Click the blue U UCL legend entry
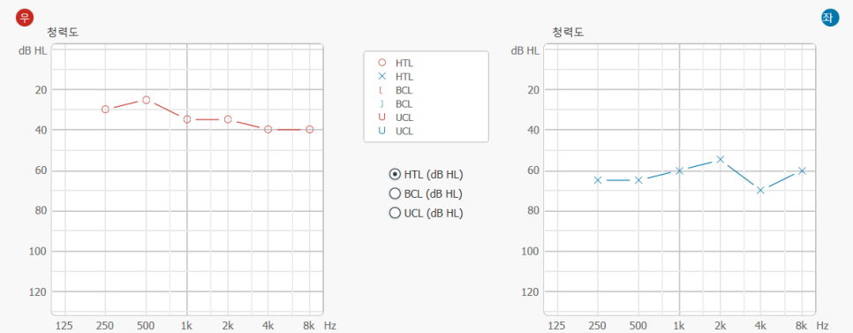Viewport: 853px width, 333px height. [396, 131]
